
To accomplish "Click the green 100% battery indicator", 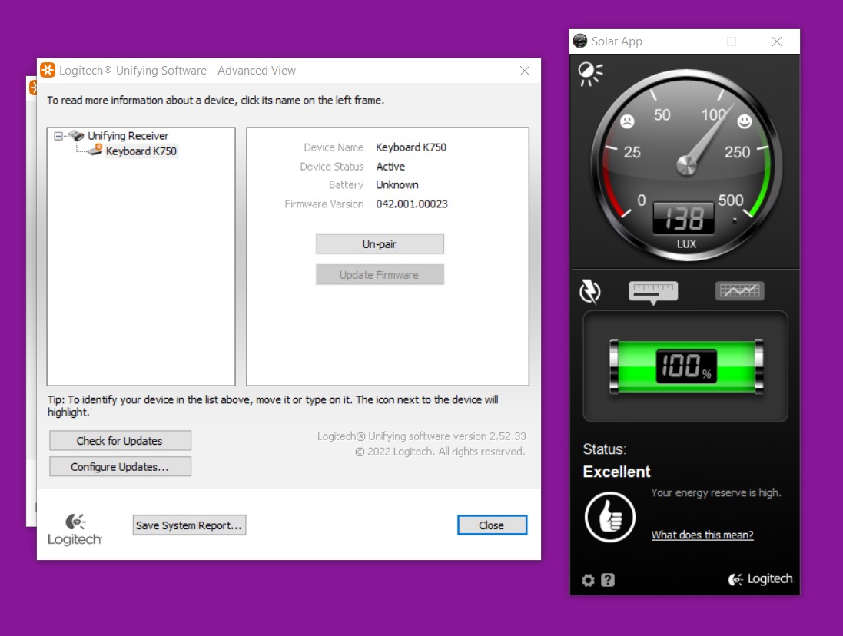I will click(685, 366).
